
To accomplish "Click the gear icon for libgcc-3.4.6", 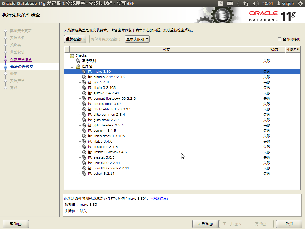I will click(84, 141).
